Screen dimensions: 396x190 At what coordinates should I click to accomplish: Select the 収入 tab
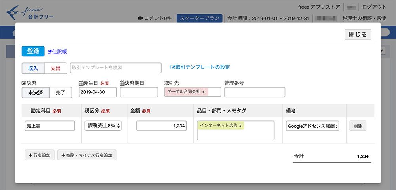(33, 68)
